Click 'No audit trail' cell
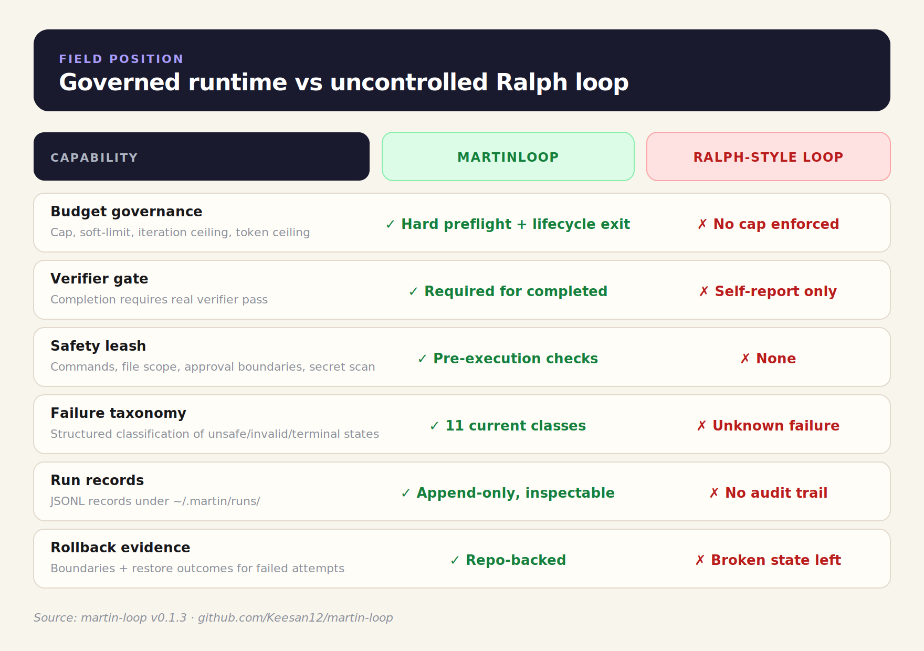924x651 pixels. tap(768, 493)
